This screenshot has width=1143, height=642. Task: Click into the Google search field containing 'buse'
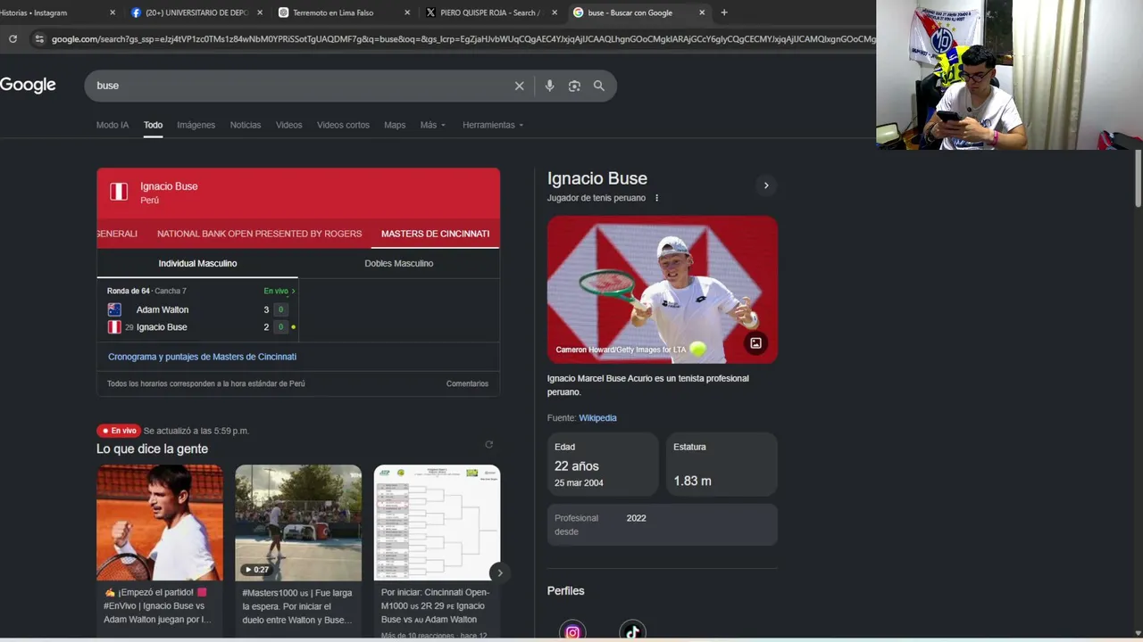tap(301, 86)
